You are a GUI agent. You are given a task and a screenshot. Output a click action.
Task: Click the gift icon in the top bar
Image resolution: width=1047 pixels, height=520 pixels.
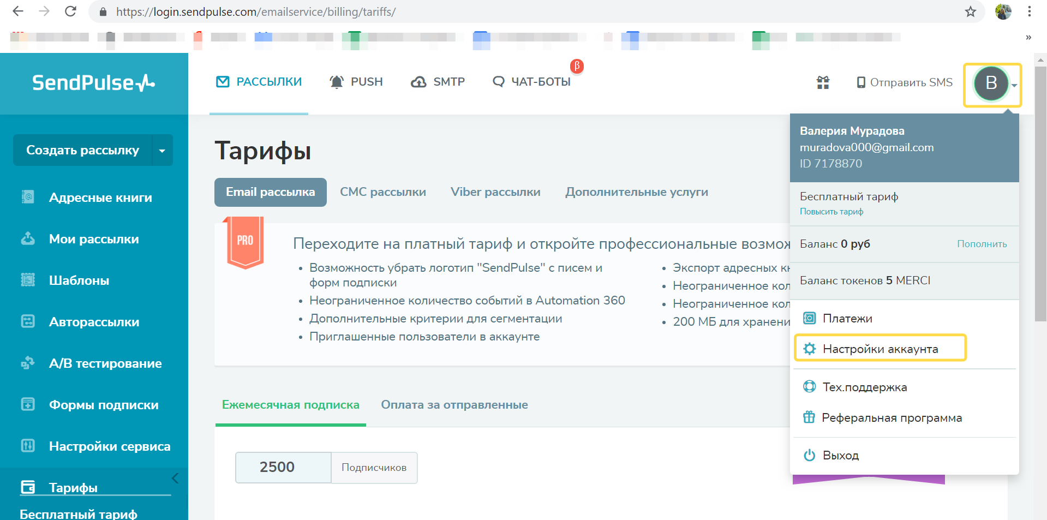tap(823, 82)
